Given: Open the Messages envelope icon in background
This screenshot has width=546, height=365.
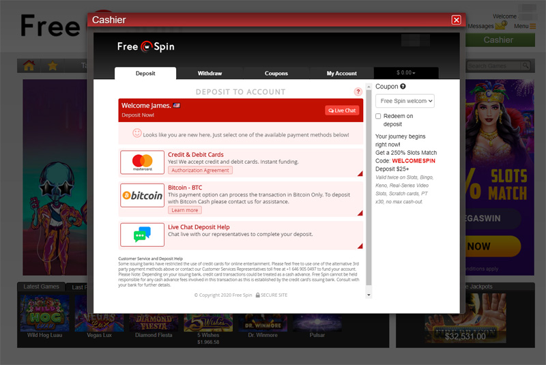Looking at the screenshot, I should (501, 25).
